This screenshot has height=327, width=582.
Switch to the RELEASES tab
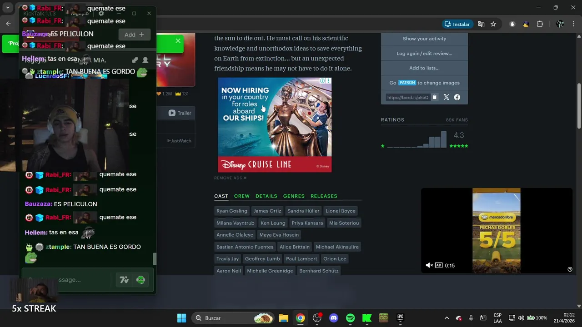coord(324,196)
